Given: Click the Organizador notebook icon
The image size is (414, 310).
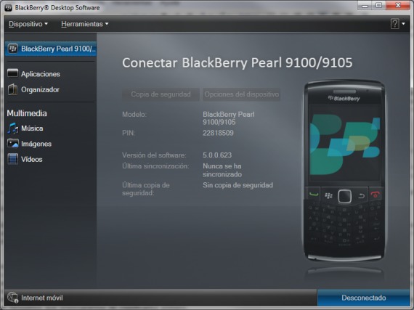Looking at the screenshot, I should pos(12,89).
